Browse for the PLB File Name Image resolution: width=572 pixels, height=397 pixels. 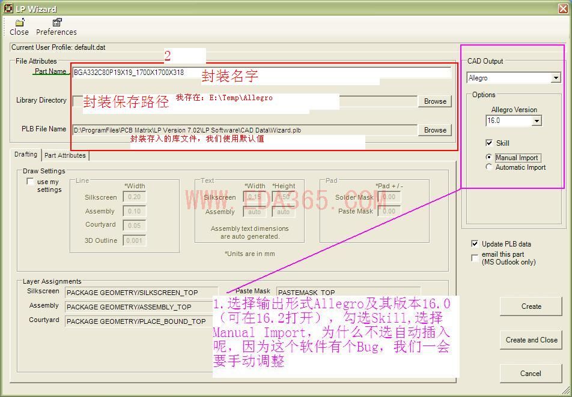tap(434, 130)
